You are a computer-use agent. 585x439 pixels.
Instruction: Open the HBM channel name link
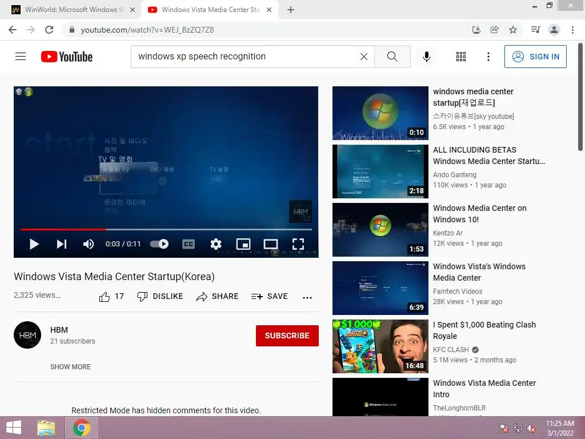[59, 330]
